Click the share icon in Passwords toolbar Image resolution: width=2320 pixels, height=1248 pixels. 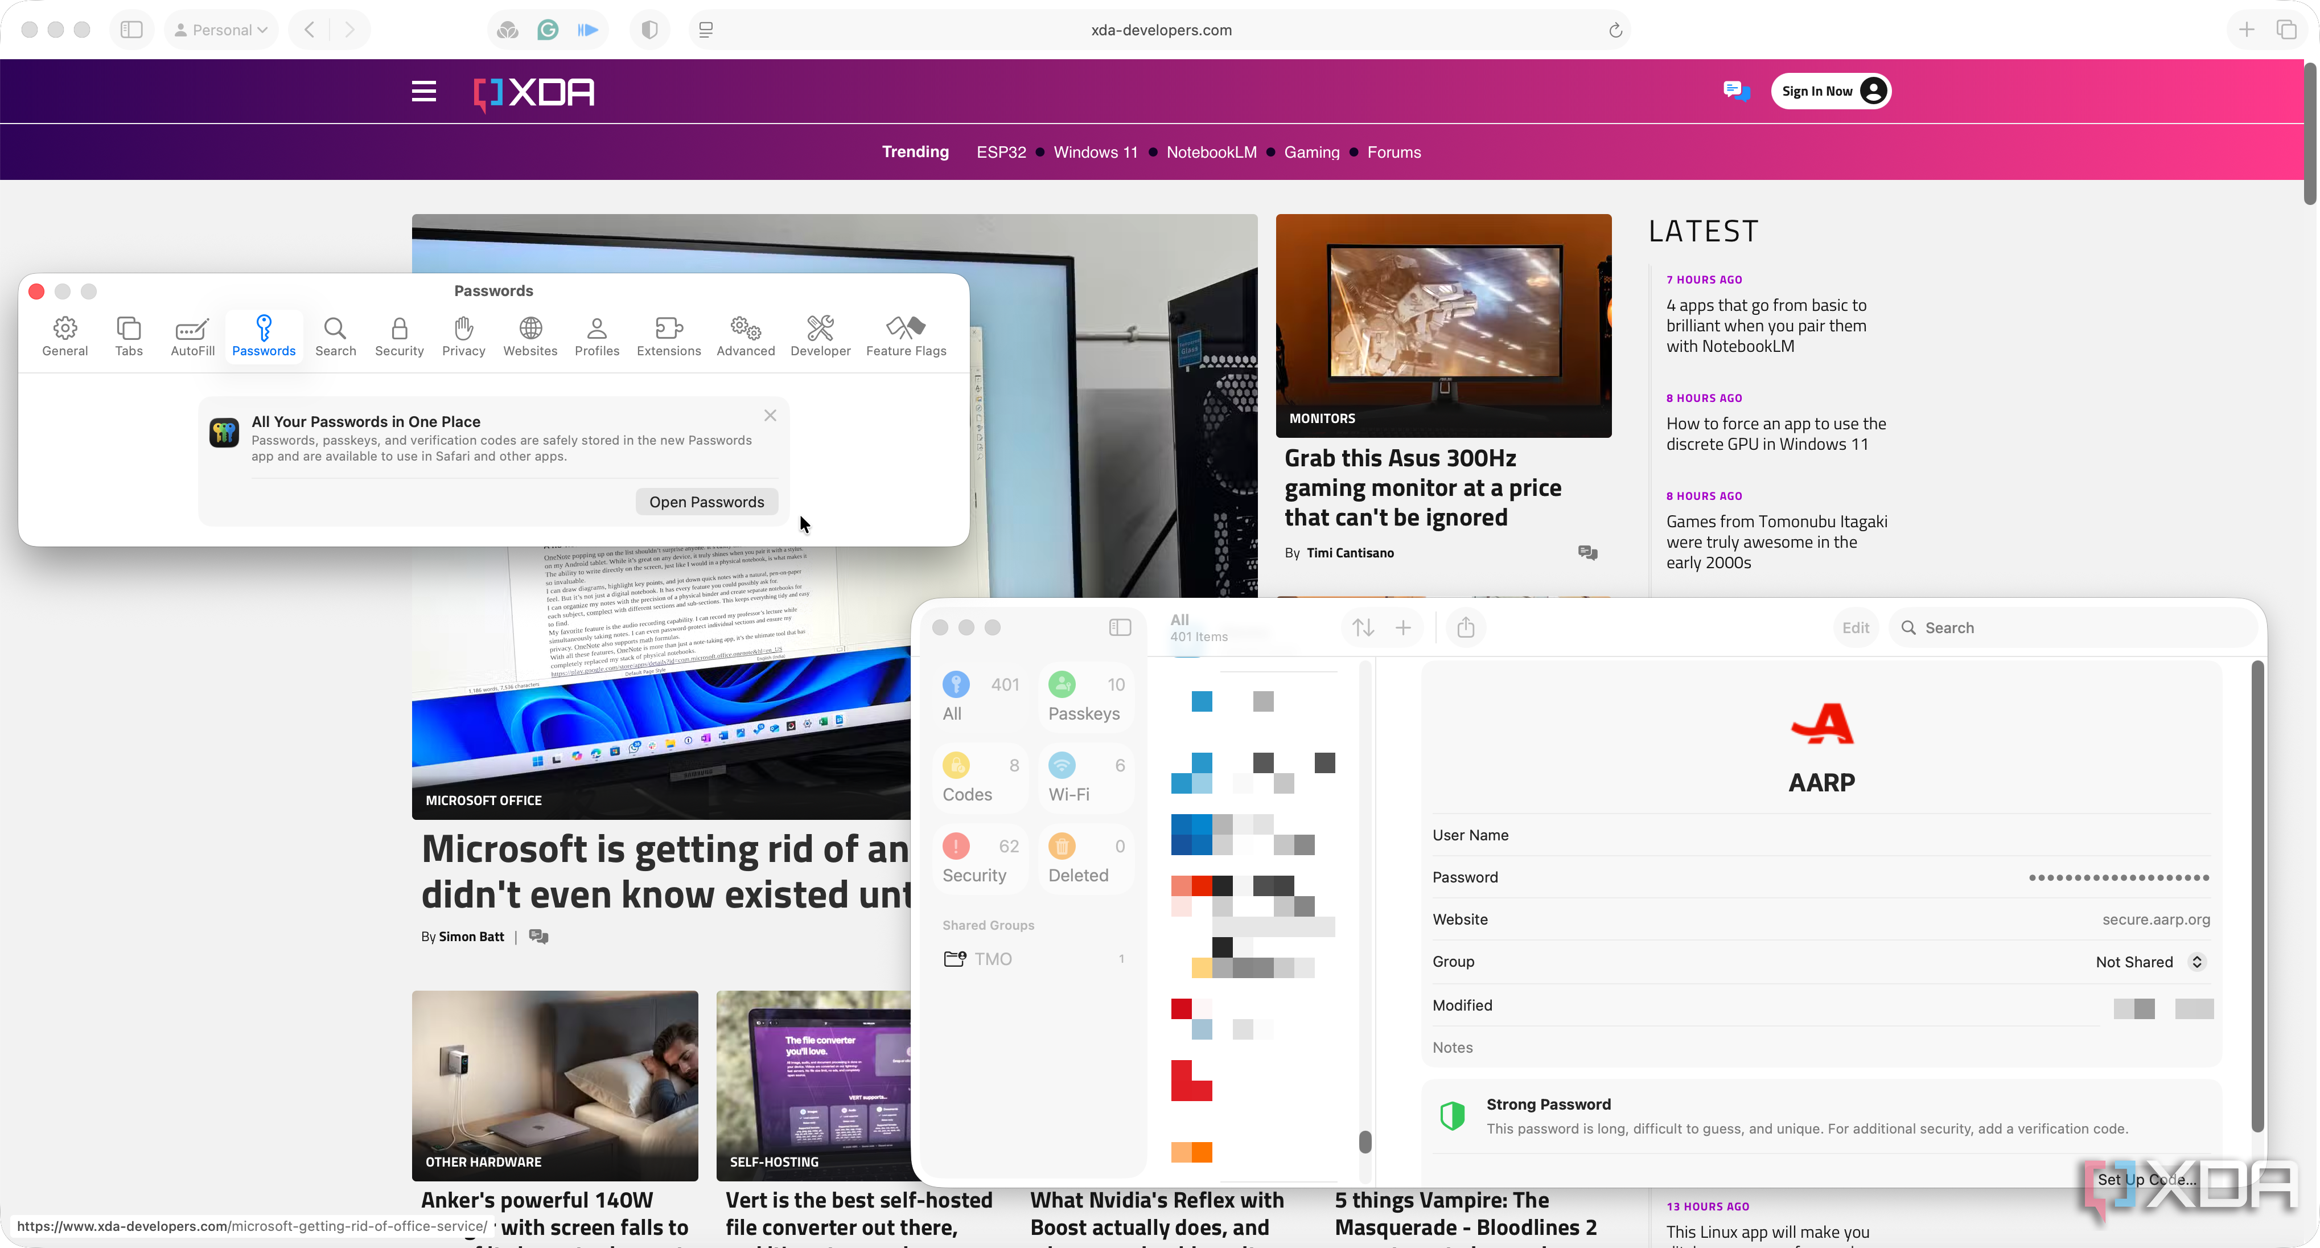pyautogui.click(x=1465, y=627)
